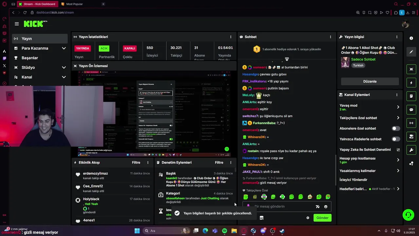419x236 pixels.
Task: Reload the page in browser
Action: pos(25,12)
